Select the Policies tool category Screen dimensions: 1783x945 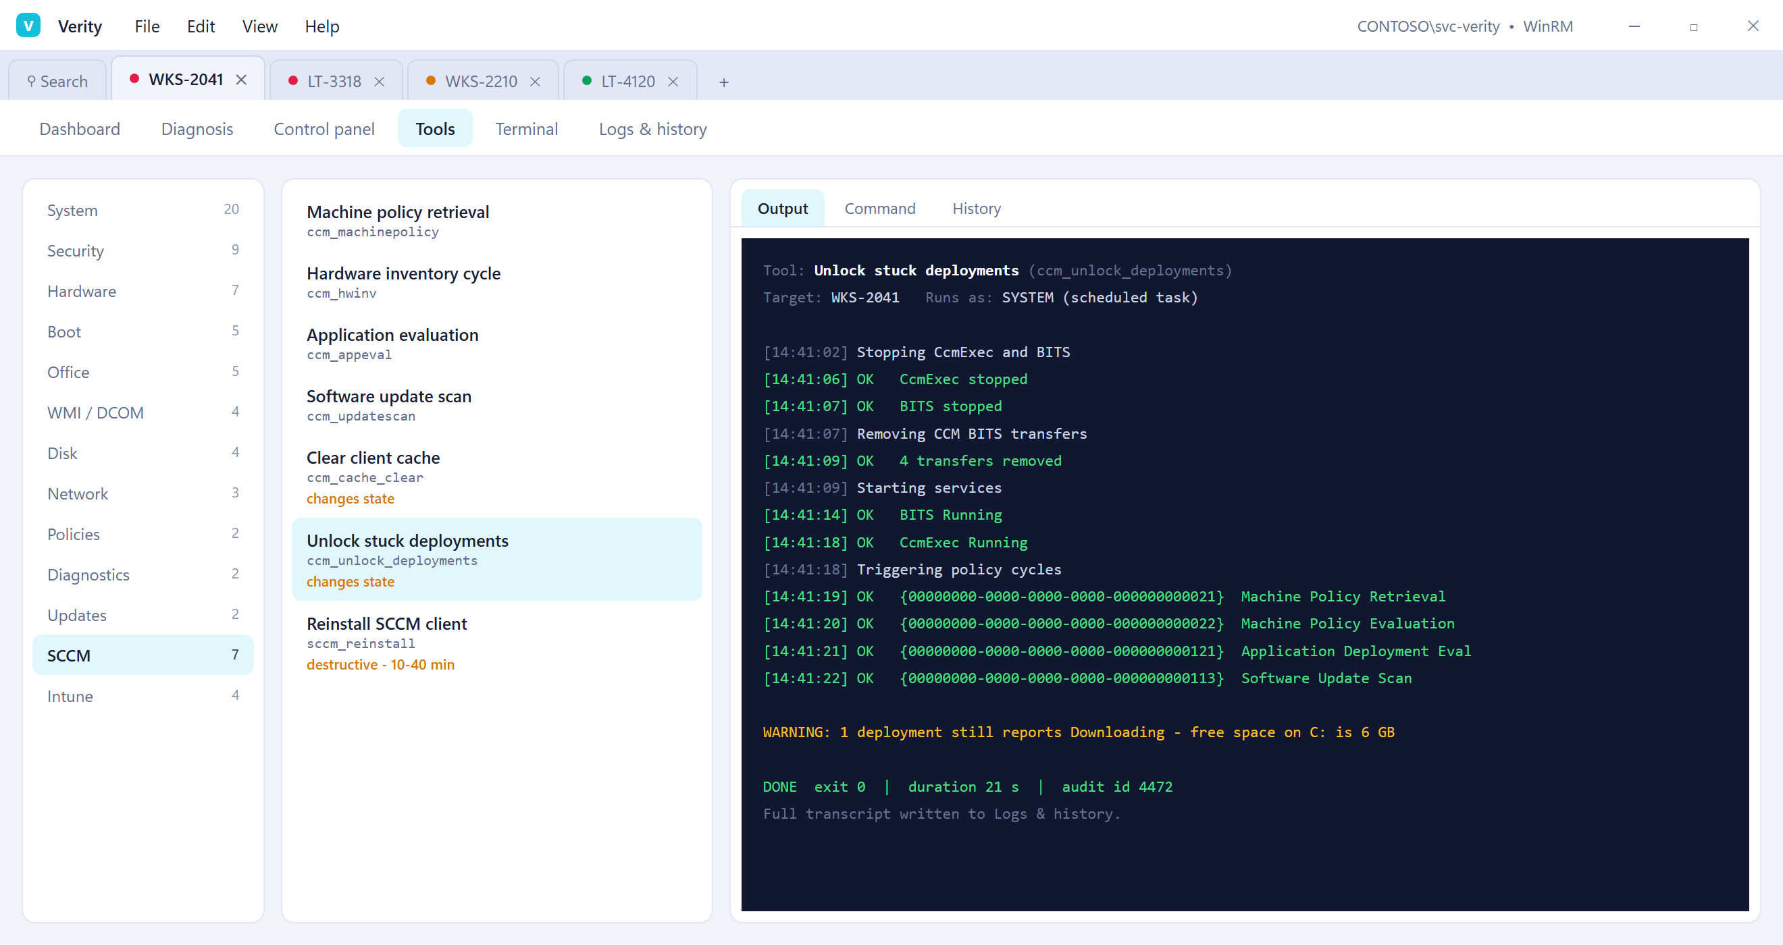click(143, 534)
